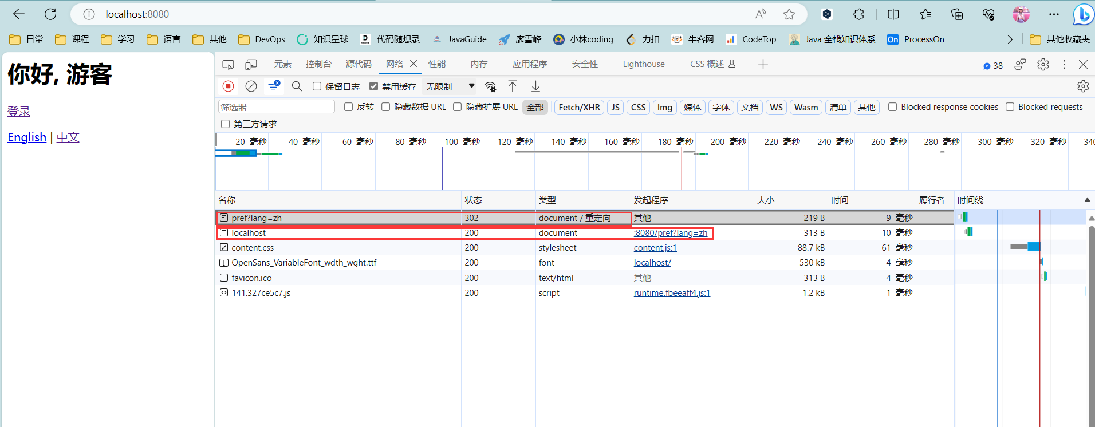Open 其他收藏夹 folder
The height and width of the screenshot is (427, 1095).
pos(1059,39)
